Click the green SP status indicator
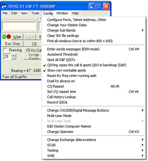The width and height of the screenshot is (148, 161). (4, 37)
